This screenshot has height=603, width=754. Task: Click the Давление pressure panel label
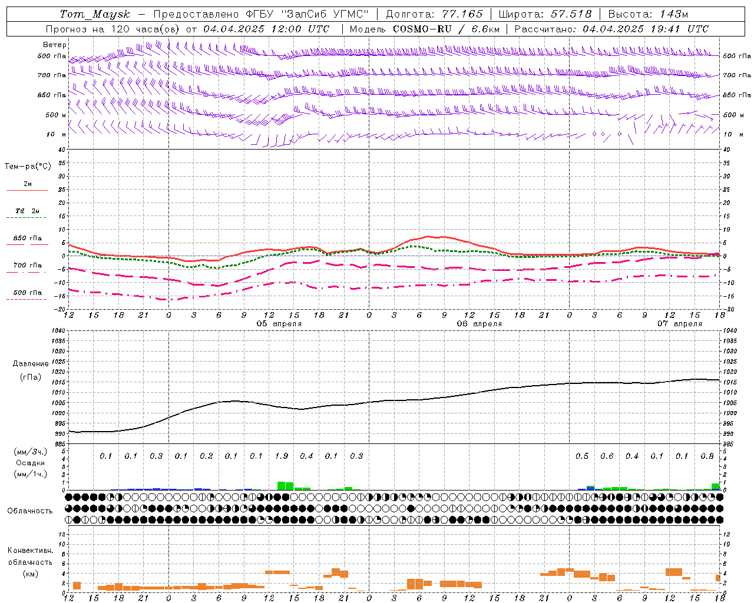[31, 364]
